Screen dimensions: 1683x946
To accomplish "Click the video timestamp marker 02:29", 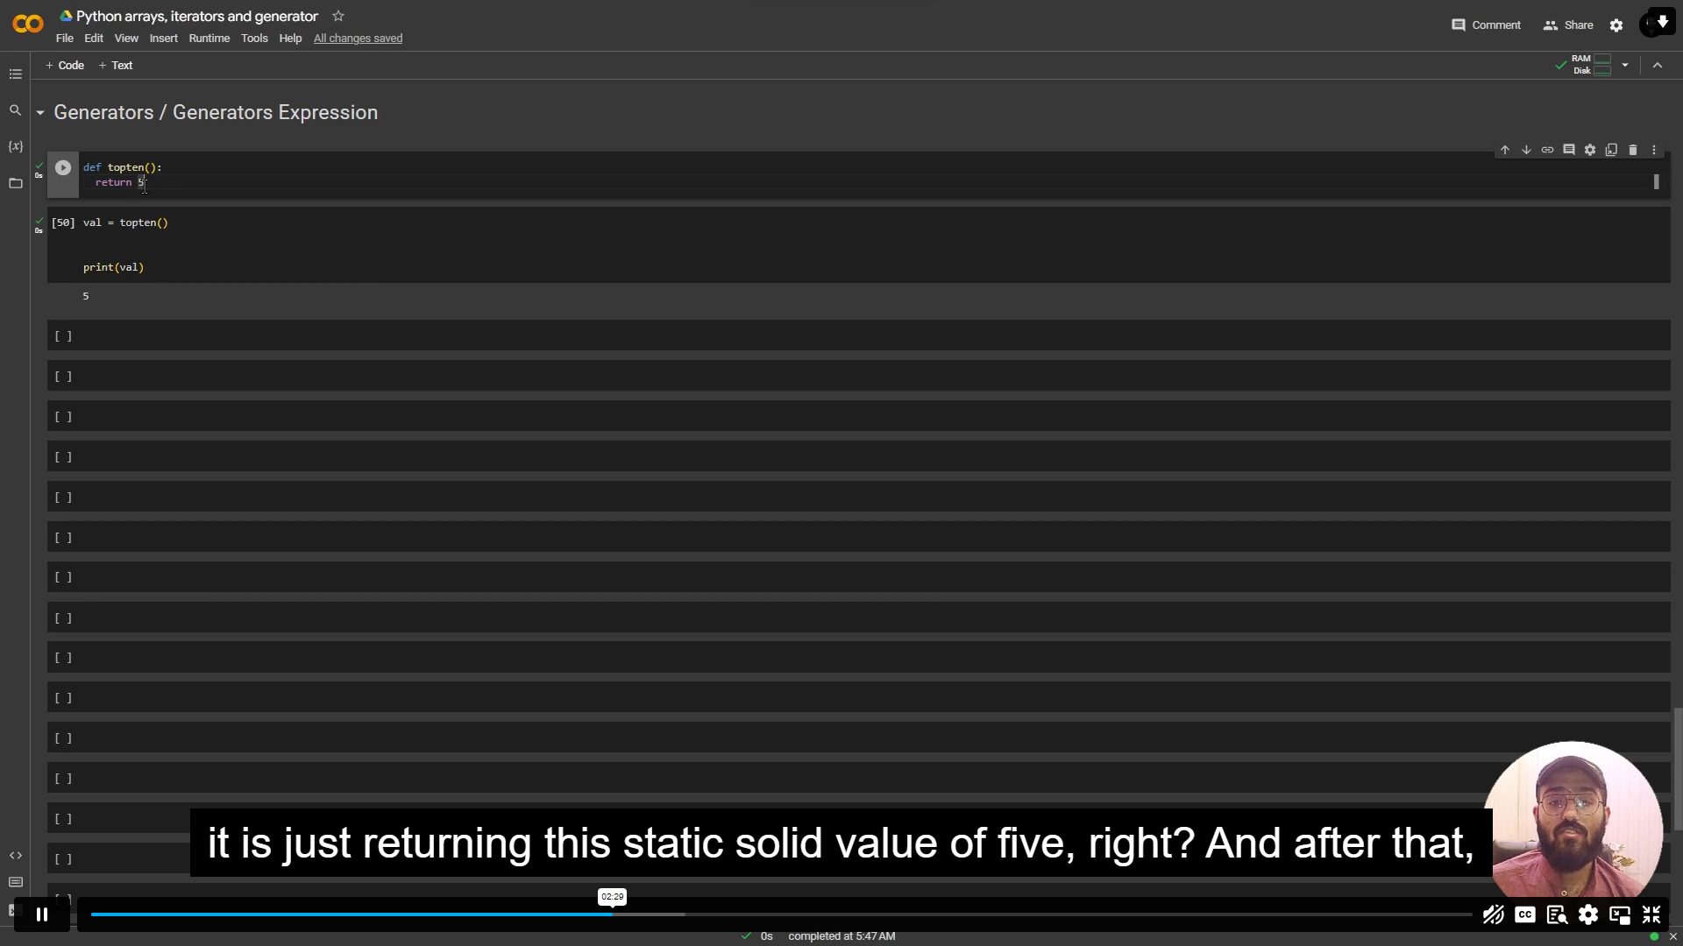I will point(612,896).
